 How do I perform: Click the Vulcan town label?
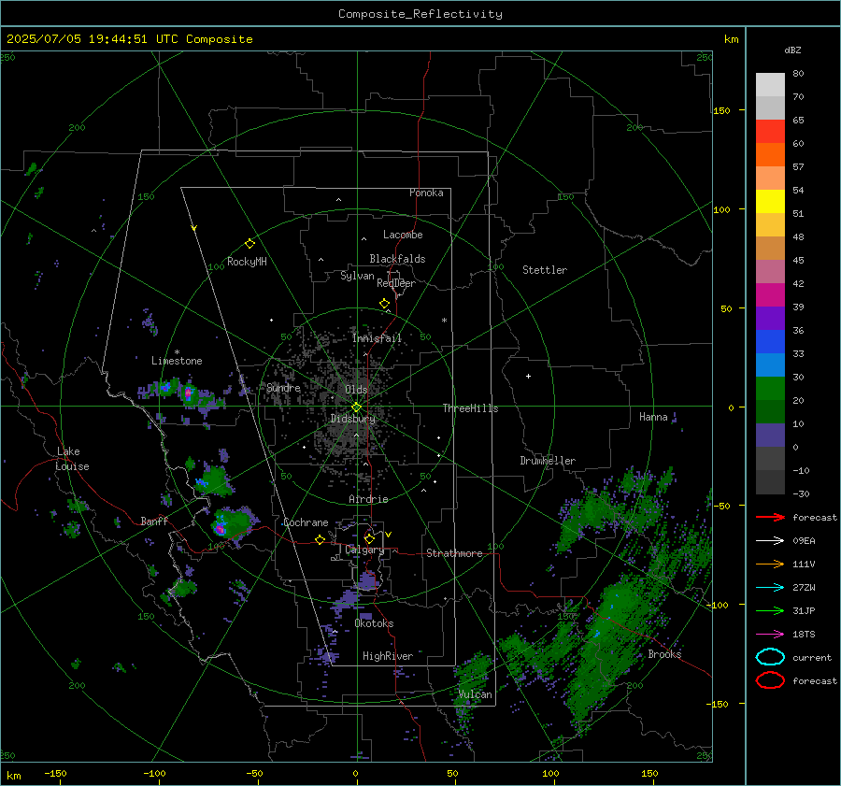[476, 694]
